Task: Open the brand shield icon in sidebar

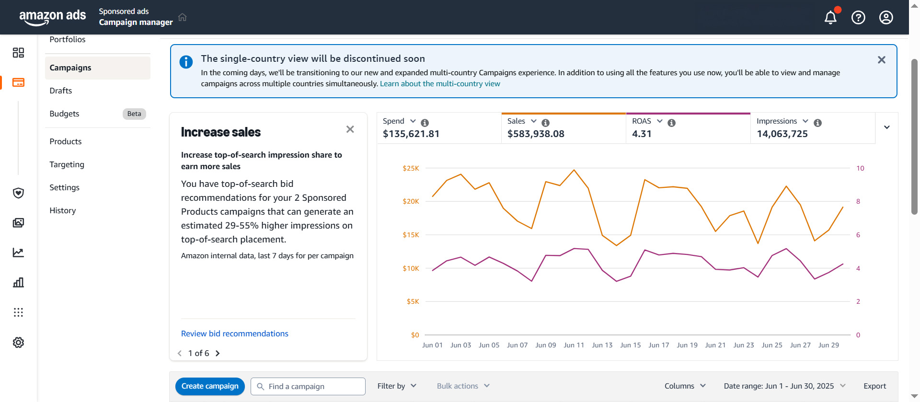Action: tap(18, 193)
